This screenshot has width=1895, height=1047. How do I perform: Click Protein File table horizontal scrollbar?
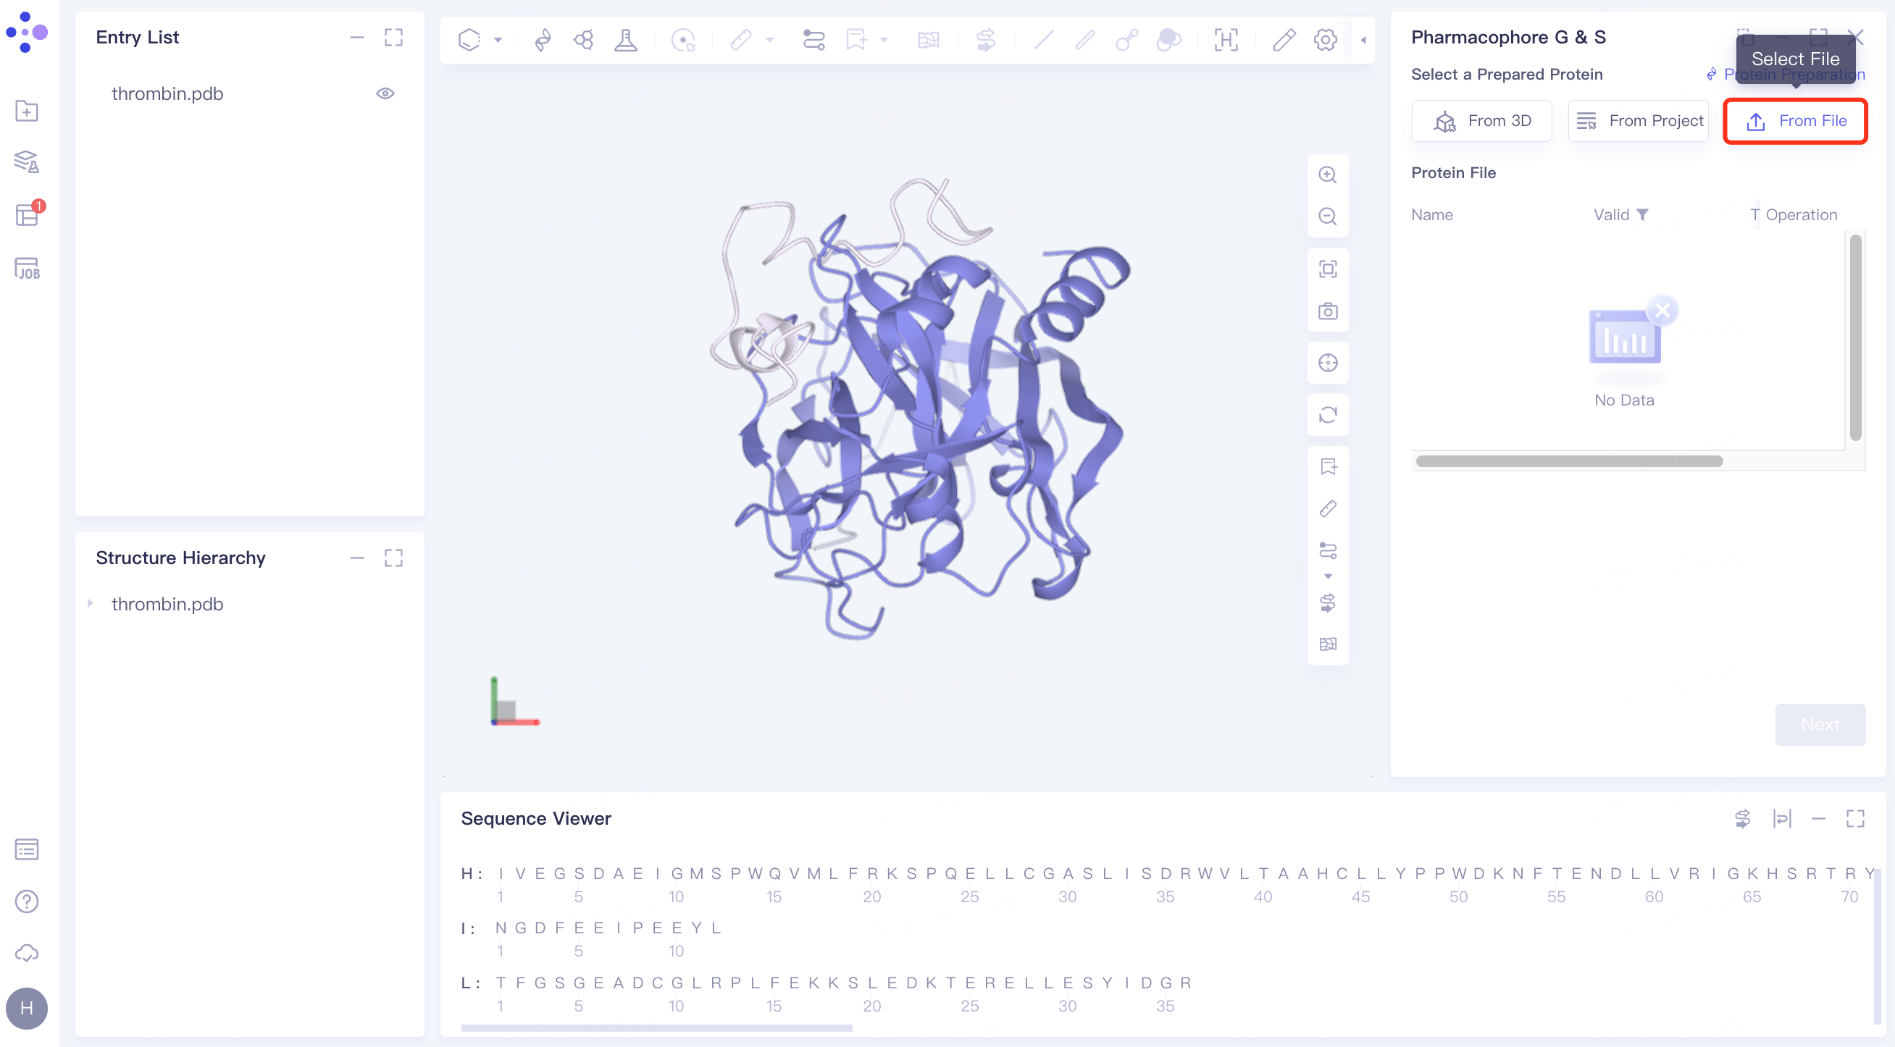pyautogui.click(x=1569, y=461)
